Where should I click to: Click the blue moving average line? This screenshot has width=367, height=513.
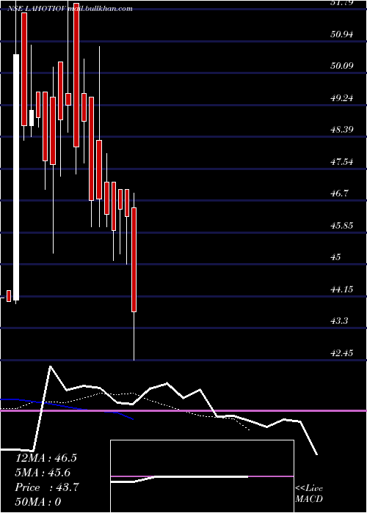[x=67, y=407]
